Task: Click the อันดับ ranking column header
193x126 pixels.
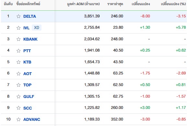Action: [8, 4]
